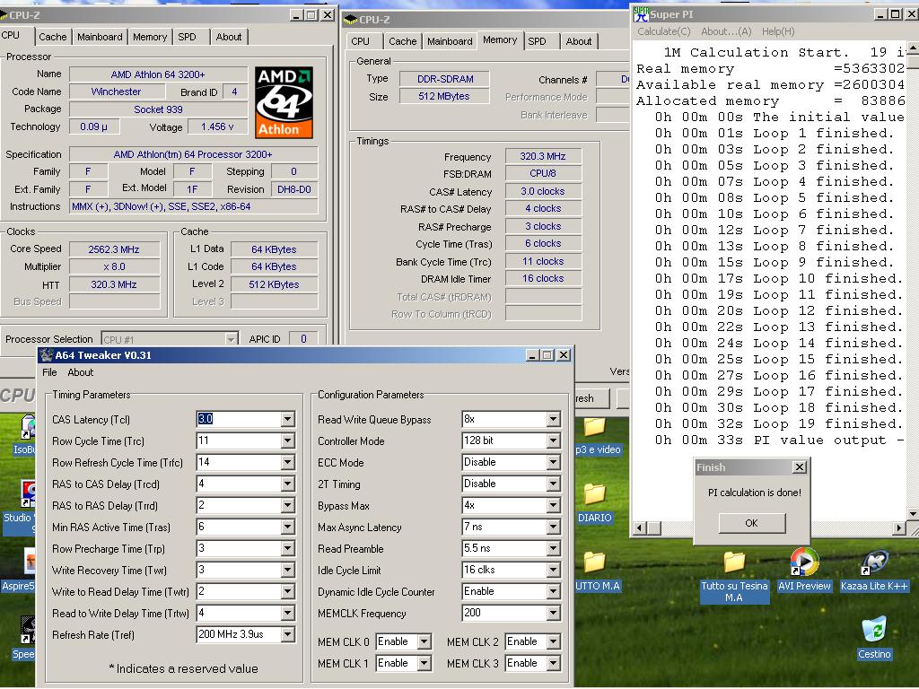Expand the Max Async Latency dropdown

pyautogui.click(x=553, y=528)
